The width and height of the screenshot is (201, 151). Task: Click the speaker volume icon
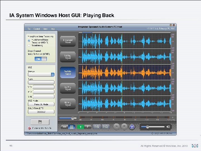point(168,127)
